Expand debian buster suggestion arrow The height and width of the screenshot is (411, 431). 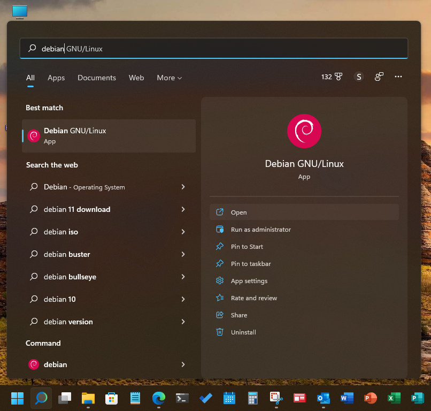click(183, 255)
